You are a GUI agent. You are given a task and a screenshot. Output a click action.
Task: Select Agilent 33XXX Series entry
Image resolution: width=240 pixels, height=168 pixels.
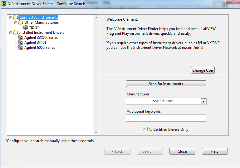[x=41, y=38]
